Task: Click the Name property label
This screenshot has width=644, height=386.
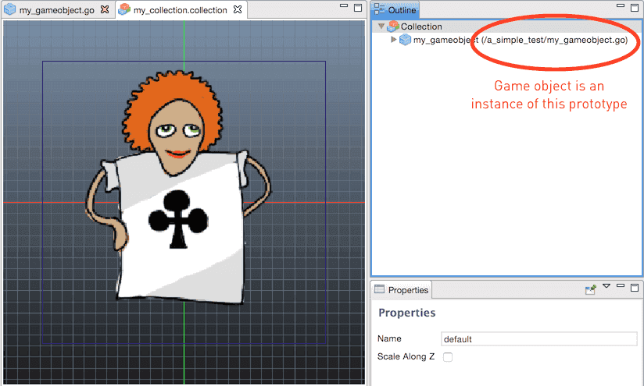Action: pos(389,338)
